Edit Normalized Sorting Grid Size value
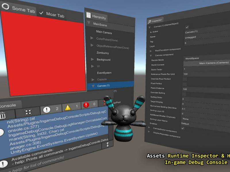The width and height of the screenshot is (230, 172). 206,110
